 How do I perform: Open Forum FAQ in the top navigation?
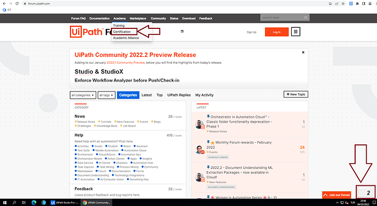tap(78, 19)
